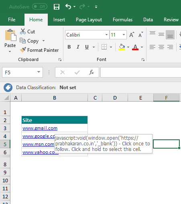The height and width of the screenshot is (204, 181).
Task: Select Middle Align icon
Action: click(x=161, y=34)
